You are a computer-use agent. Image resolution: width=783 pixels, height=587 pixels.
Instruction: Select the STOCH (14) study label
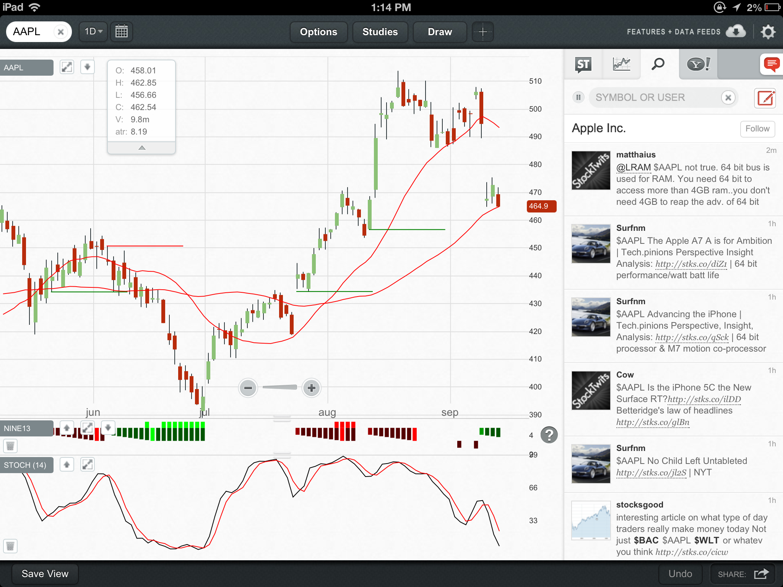(x=26, y=465)
